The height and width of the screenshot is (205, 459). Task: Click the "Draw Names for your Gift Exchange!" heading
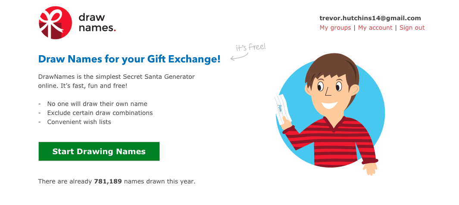tap(129, 59)
